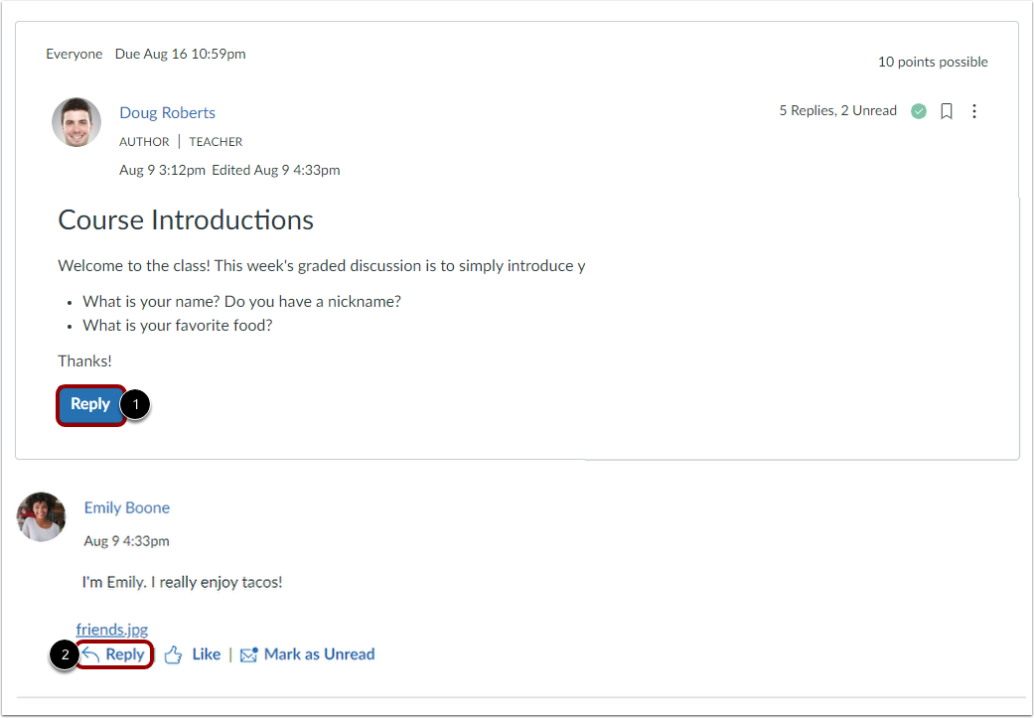Click the number 1 callout badge
Image resolution: width=1034 pixels, height=718 pixels.
(x=135, y=405)
